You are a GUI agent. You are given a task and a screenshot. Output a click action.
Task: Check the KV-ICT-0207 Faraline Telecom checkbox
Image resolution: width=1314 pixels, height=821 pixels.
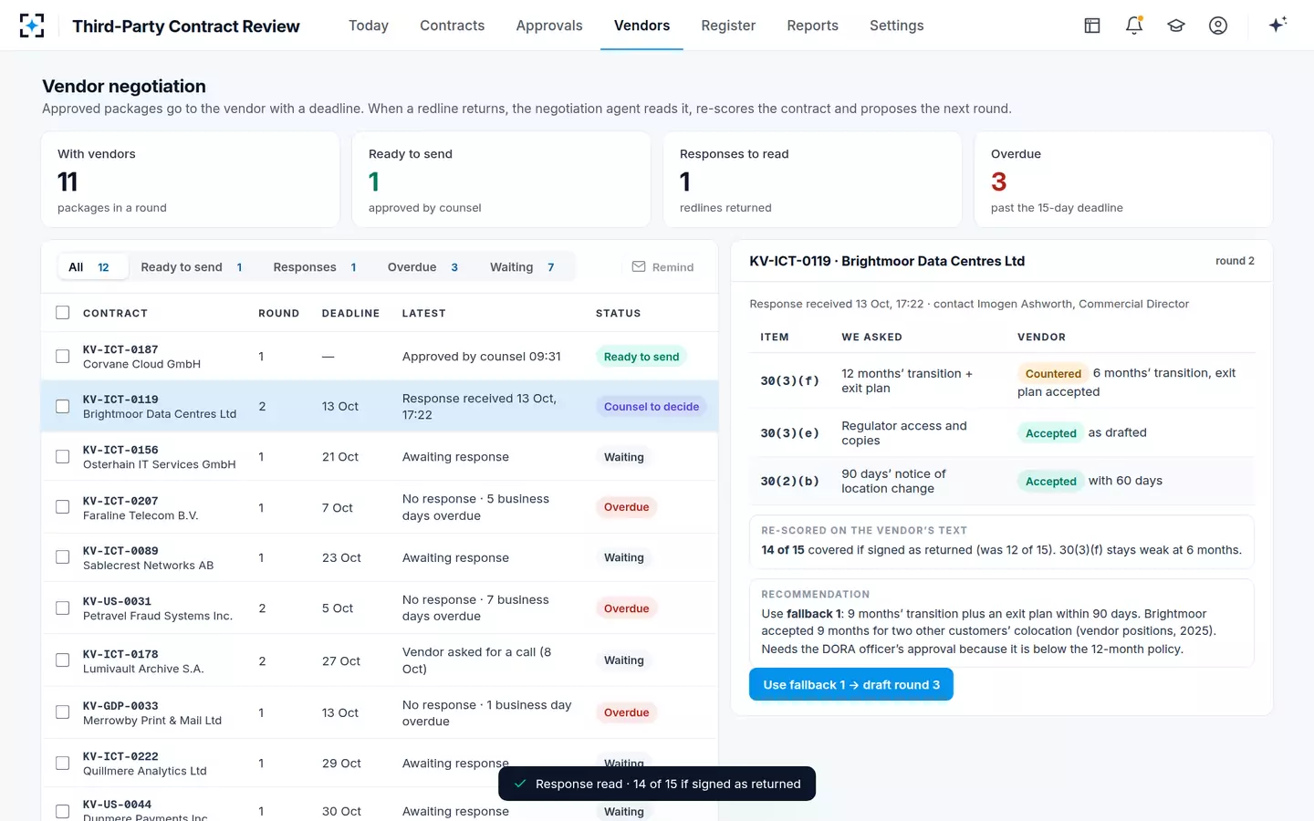click(x=63, y=507)
